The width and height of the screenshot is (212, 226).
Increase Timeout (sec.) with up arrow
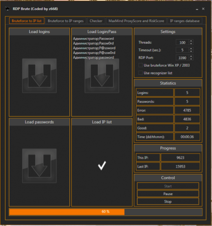(191, 49)
